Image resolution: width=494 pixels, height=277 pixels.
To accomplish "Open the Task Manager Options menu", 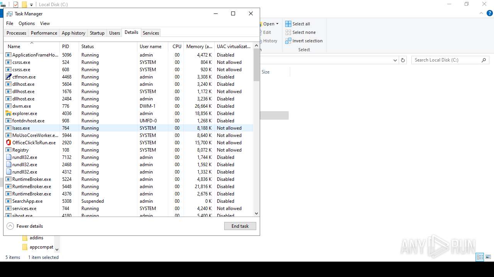I will (27, 23).
